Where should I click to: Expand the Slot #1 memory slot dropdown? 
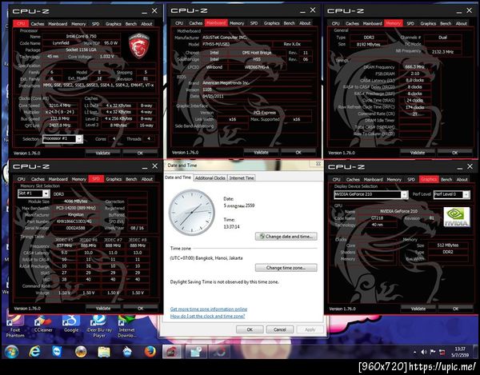[x=46, y=193]
